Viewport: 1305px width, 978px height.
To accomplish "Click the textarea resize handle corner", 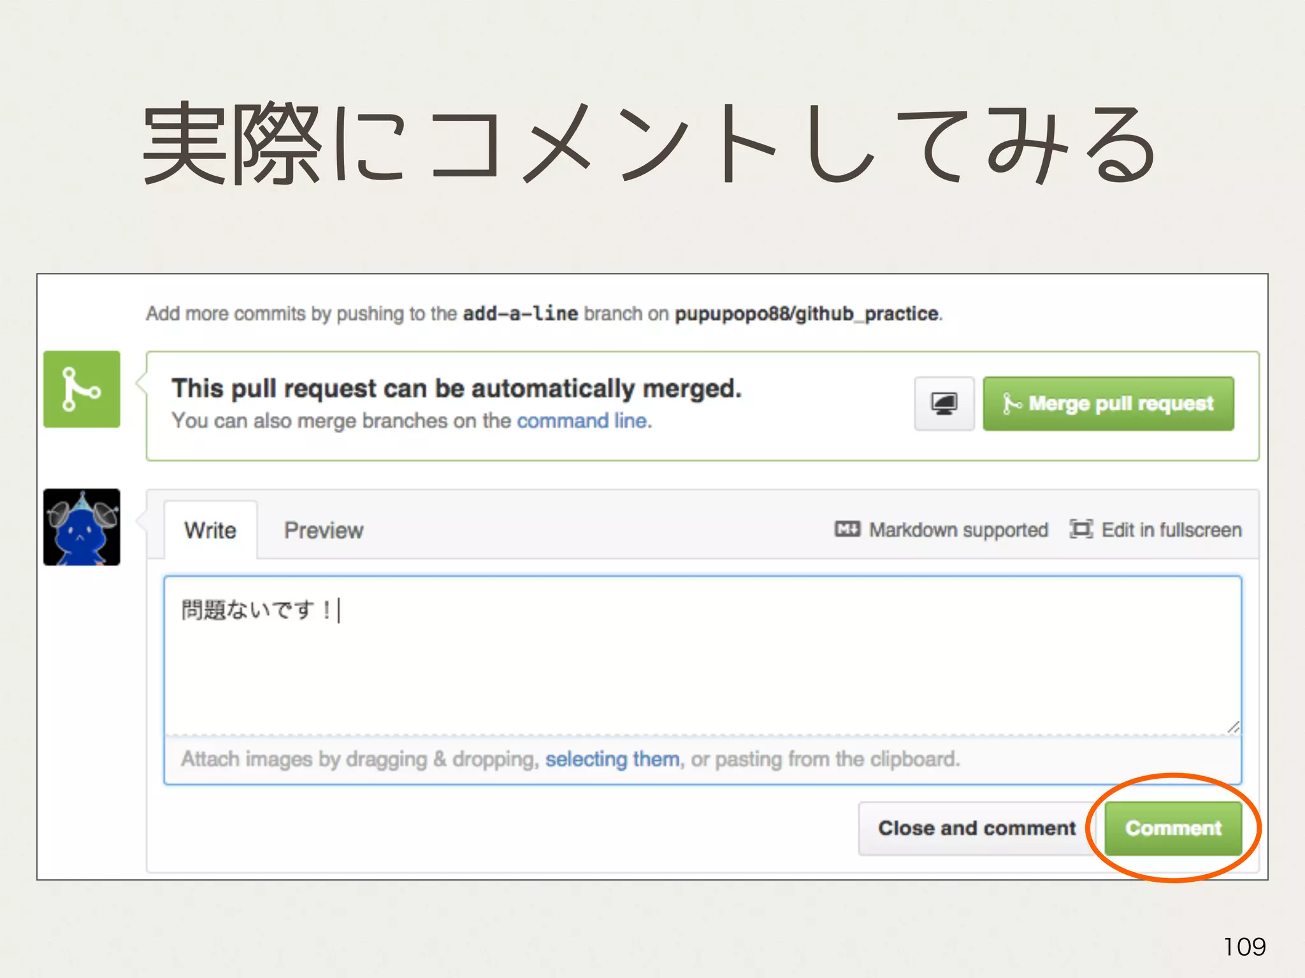I will coord(1233,726).
